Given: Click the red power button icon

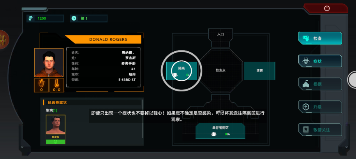Looking at the screenshot, I should pos(327,9).
